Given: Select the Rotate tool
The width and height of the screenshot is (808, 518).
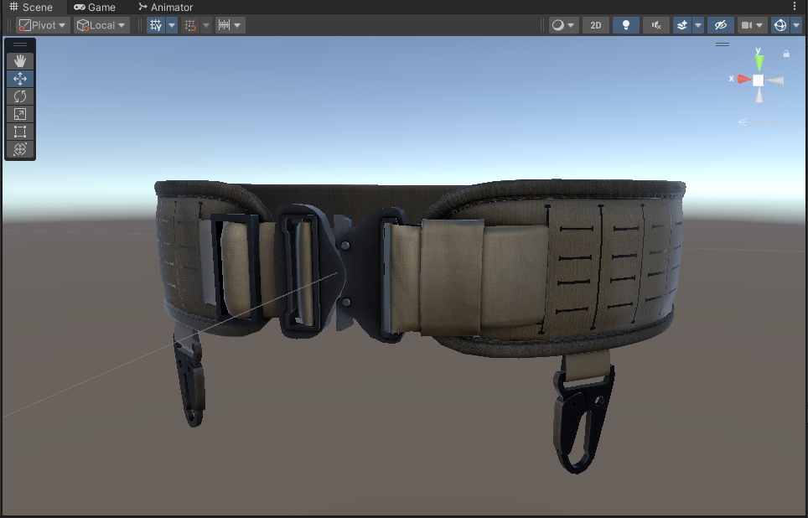Looking at the screenshot, I should pos(19,96).
